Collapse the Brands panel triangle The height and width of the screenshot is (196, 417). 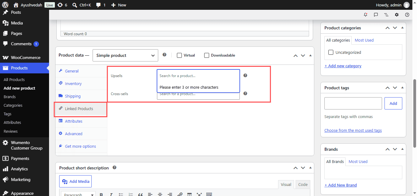[402, 149]
